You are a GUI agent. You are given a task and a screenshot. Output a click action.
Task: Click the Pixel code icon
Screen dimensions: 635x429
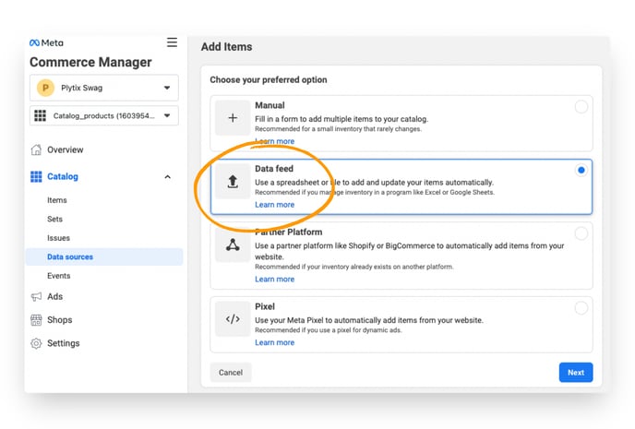(233, 319)
